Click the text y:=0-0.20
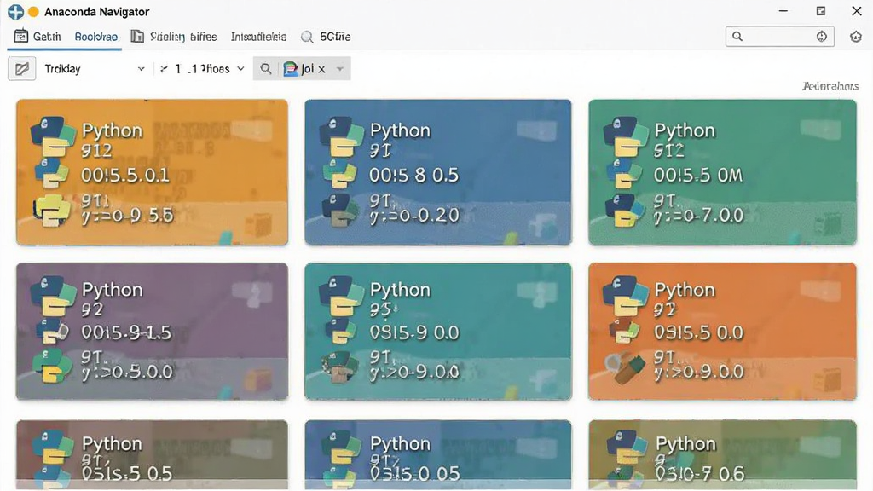 click(x=415, y=216)
